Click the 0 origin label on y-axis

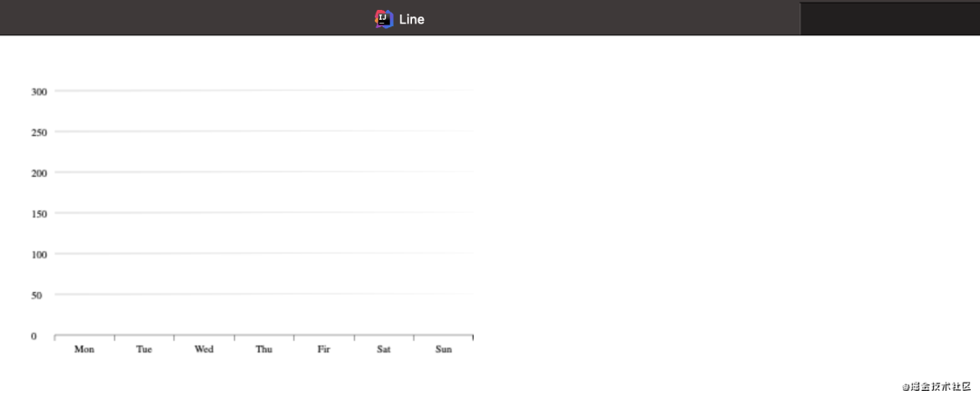pyautogui.click(x=34, y=336)
